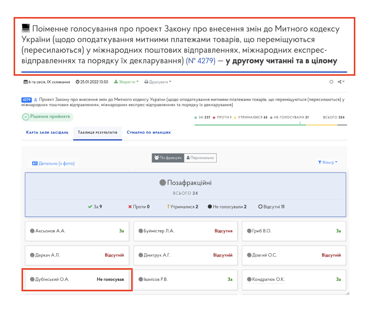Click the Проти 0 red cross icon
Image resolution: width=375 pixels, height=325 pixels.
point(130,206)
